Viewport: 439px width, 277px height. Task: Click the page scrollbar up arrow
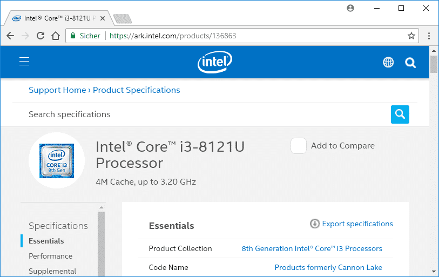[434, 51]
